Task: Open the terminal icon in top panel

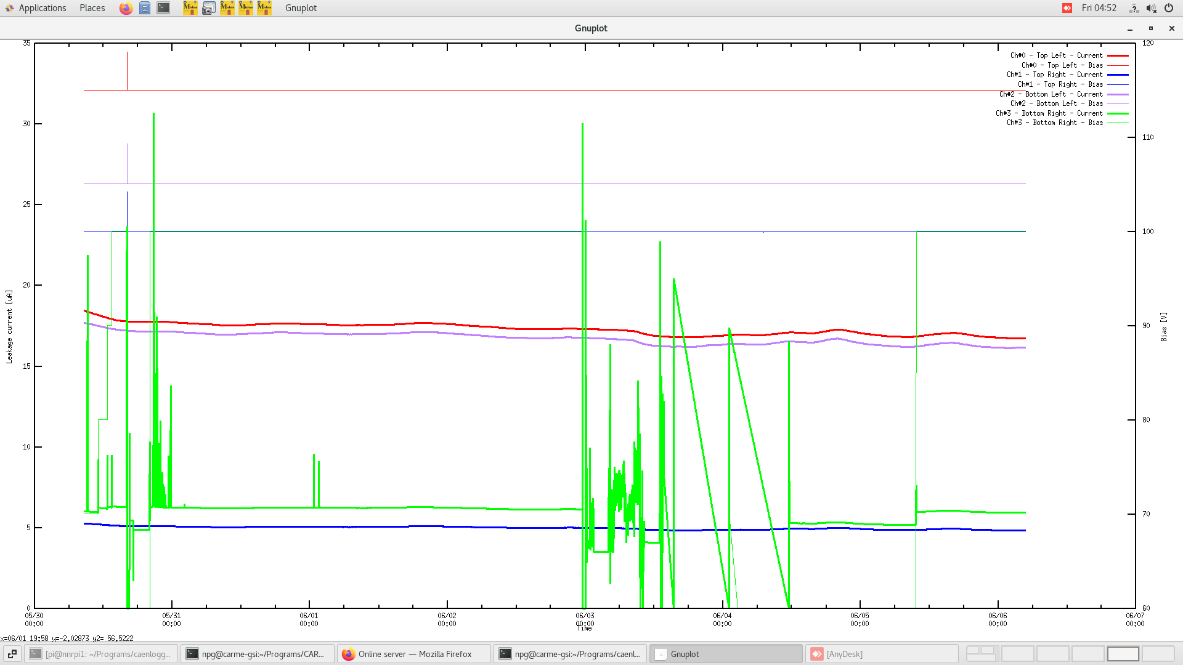Action: pos(163,8)
